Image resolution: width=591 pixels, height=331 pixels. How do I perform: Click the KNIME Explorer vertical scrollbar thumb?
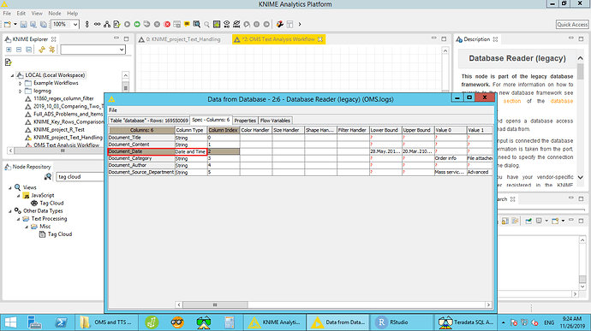[126, 87]
